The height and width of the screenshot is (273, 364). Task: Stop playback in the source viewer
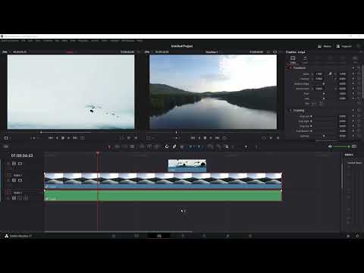(63, 138)
